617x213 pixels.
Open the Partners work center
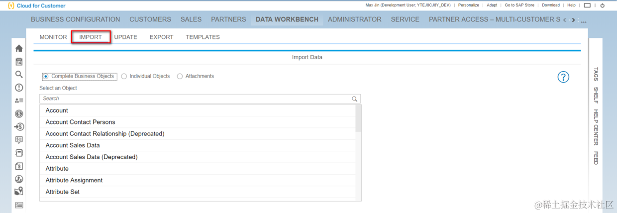click(x=228, y=19)
